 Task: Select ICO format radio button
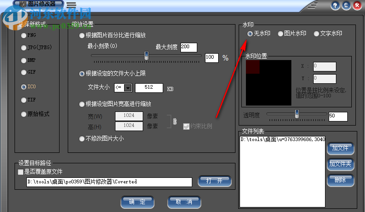[24, 87]
